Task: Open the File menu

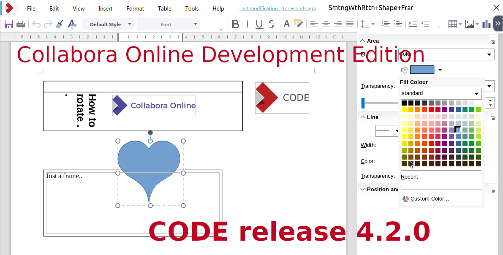Action: (x=31, y=9)
